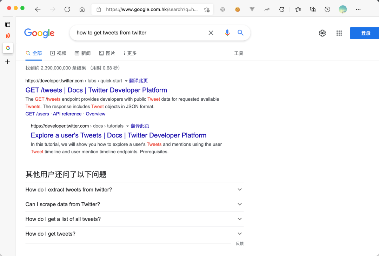Open the 工具 search tools
The height and width of the screenshot is (256, 379).
pos(239,53)
